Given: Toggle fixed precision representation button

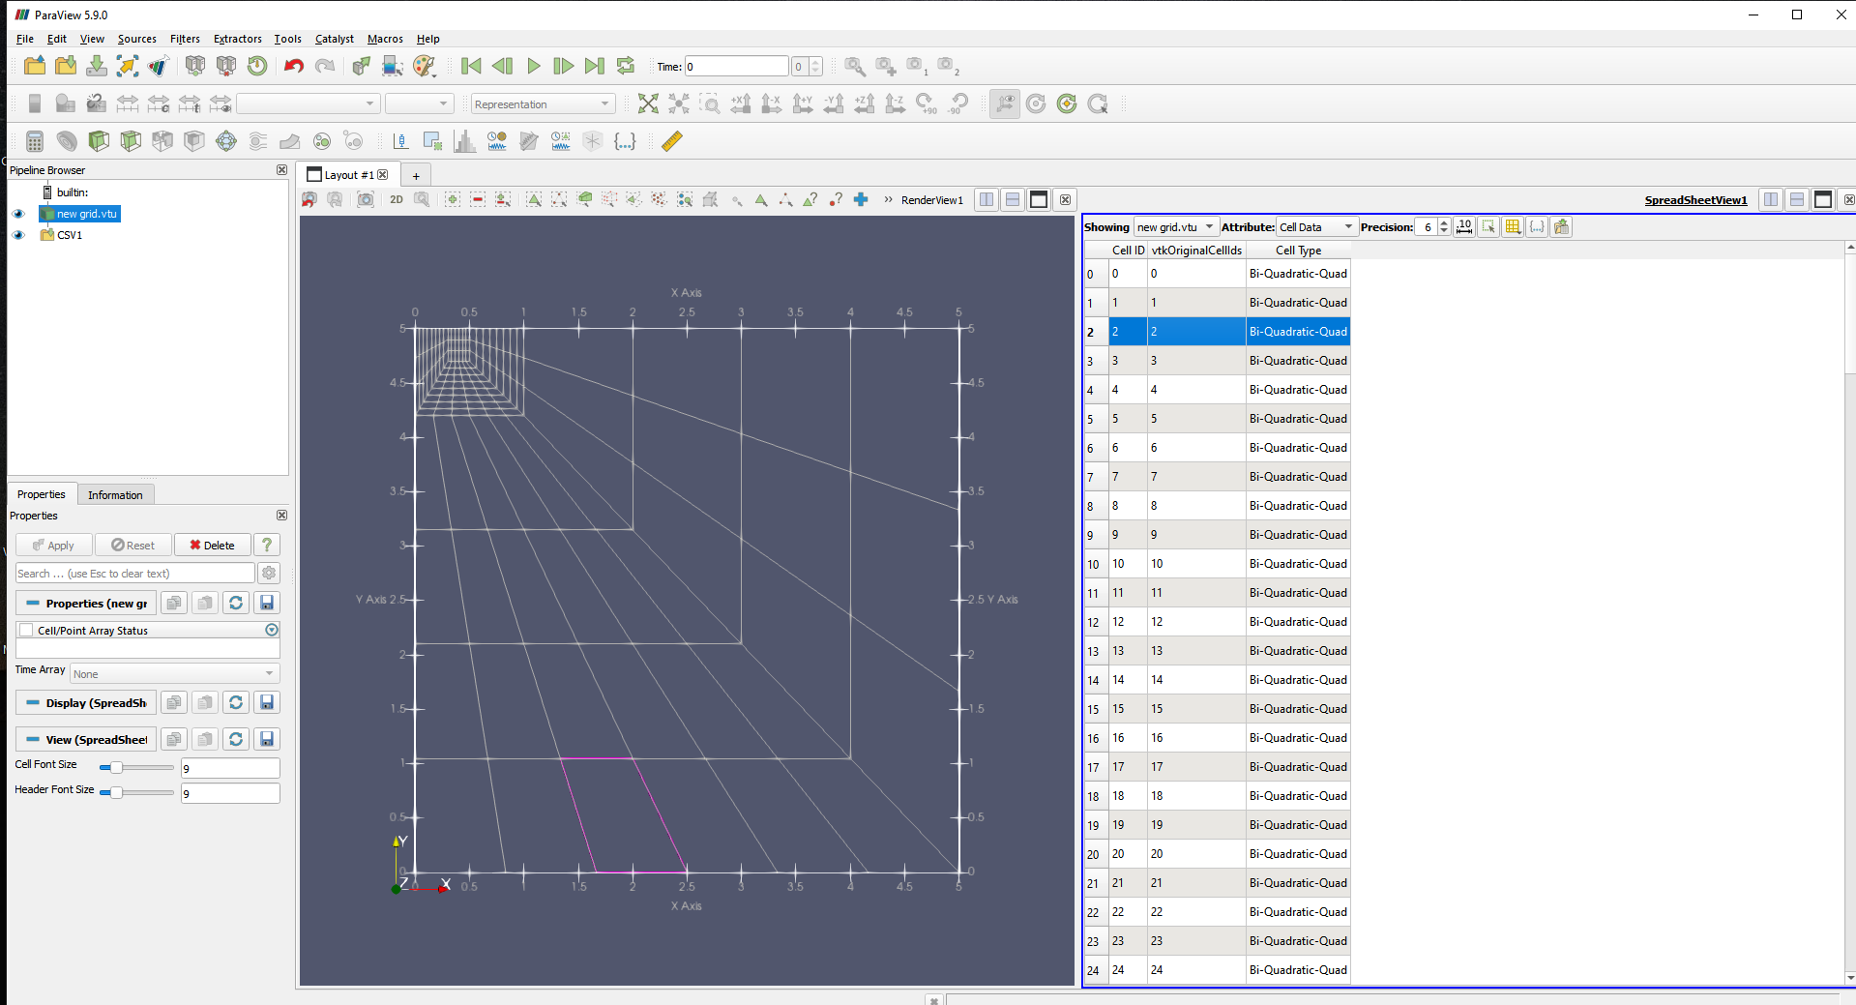Looking at the screenshot, I should tap(1464, 226).
